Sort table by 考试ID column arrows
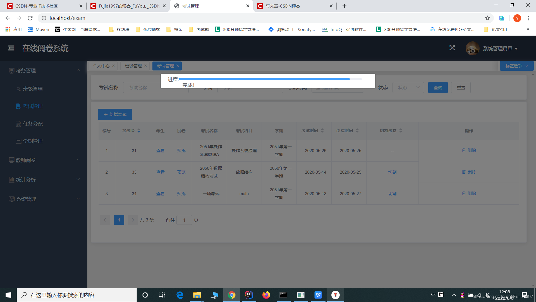Image resolution: width=536 pixels, height=302 pixels. click(x=139, y=131)
